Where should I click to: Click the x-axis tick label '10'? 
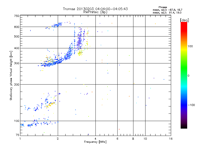(145, 139)
